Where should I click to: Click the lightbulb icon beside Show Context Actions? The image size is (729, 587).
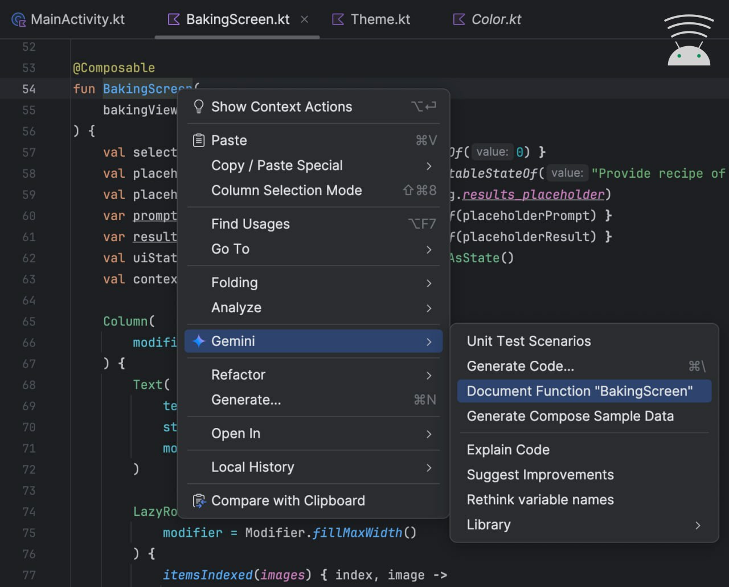click(198, 107)
